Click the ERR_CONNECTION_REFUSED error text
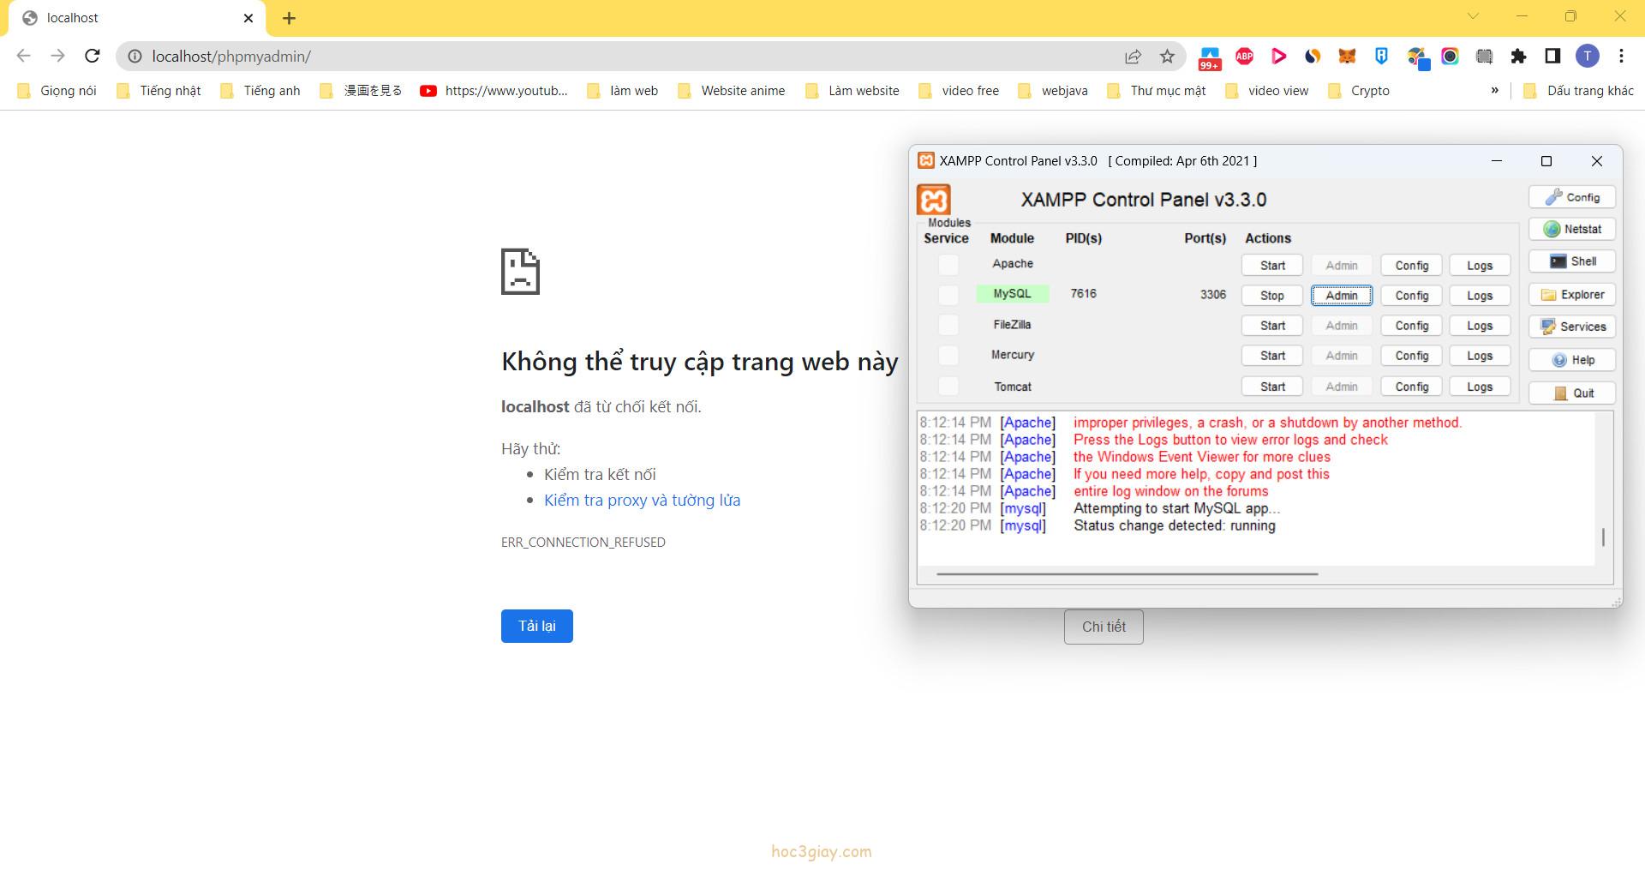 [583, 542]
